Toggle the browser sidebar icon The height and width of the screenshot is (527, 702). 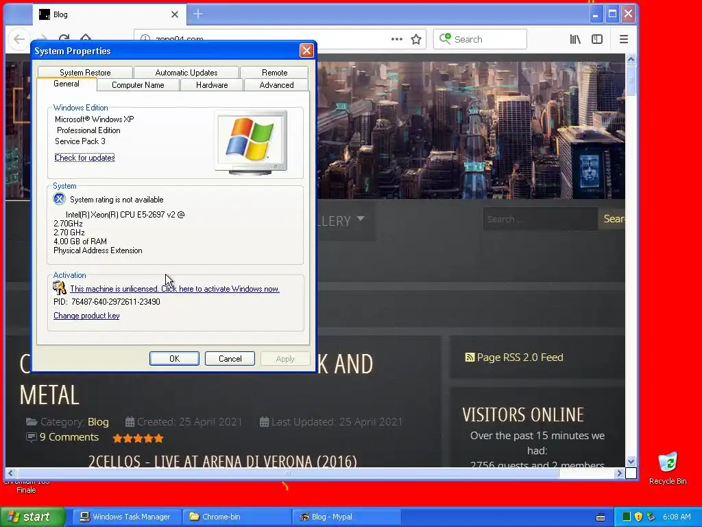tap(597, 39)
